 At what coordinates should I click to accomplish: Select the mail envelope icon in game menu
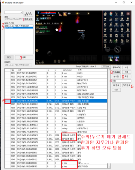(117, 36)
